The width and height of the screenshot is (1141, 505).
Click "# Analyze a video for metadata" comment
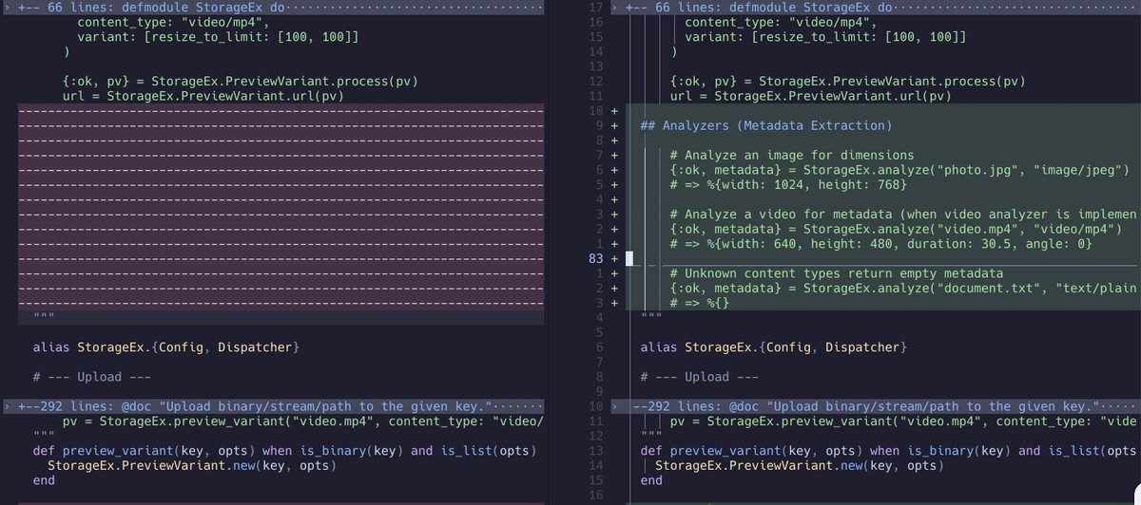903,215
